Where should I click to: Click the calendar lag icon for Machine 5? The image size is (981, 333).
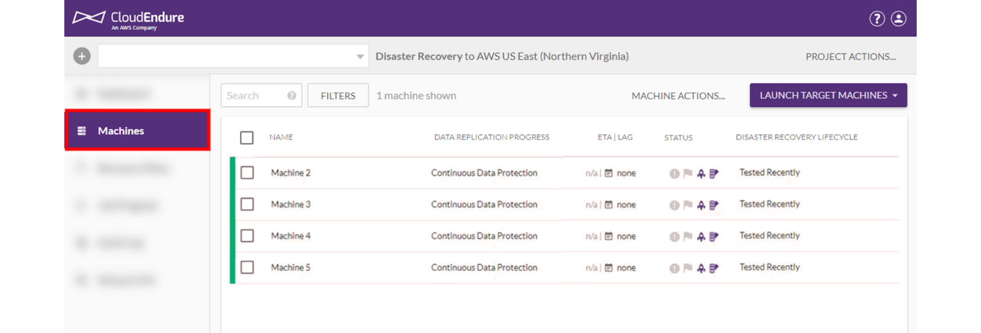pos(609,268)
